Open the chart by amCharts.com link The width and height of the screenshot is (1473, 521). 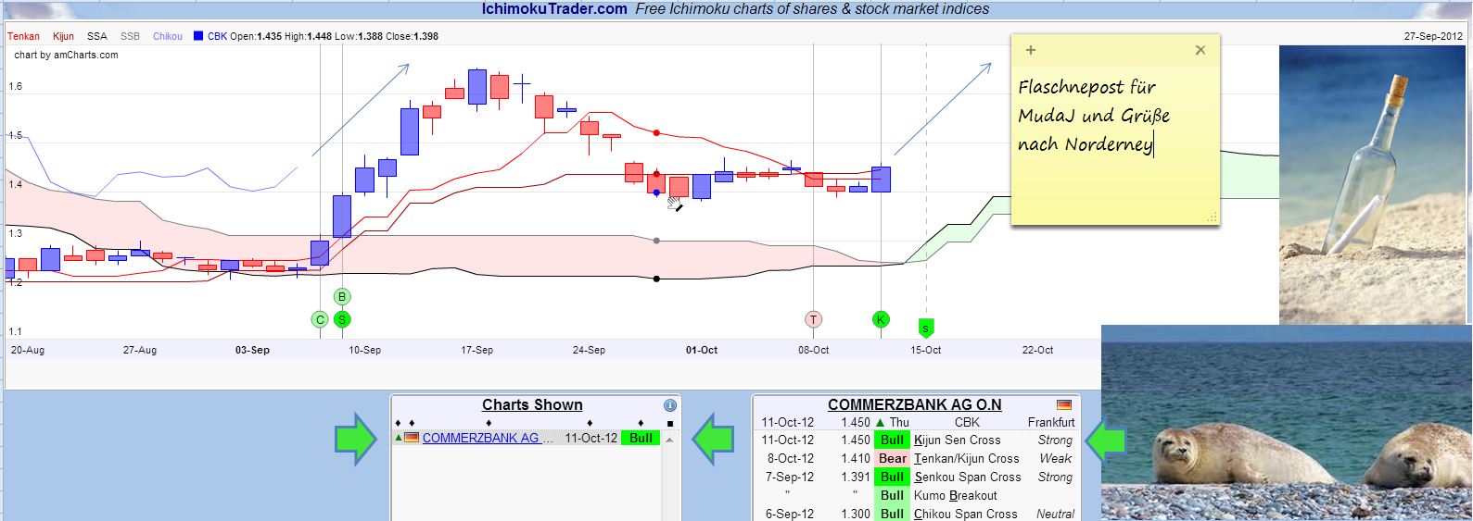pyautogui.click(x=66, y=55)
